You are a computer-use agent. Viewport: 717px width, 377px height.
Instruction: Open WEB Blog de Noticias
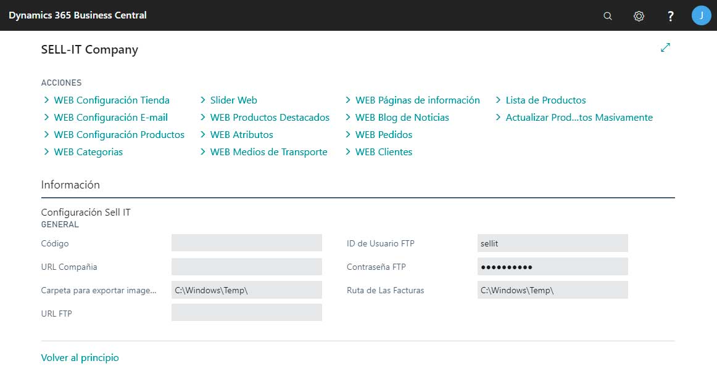402,118
